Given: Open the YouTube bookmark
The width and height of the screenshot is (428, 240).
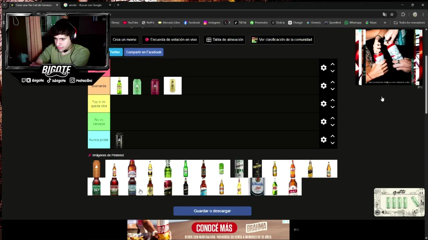Looking at the screenshot, I should [x=130, y=23].
